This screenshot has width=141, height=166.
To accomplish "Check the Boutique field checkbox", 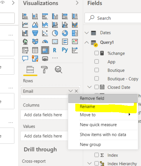I will (x=97, y=70).
